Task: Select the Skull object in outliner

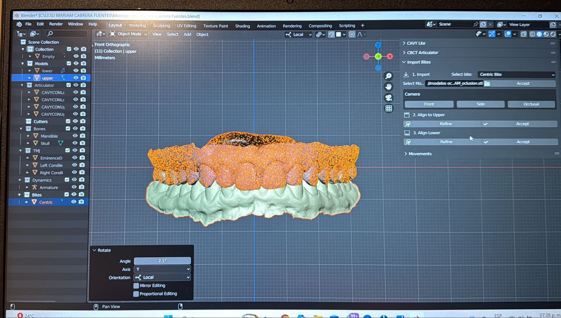Action: tap(45, 143)
